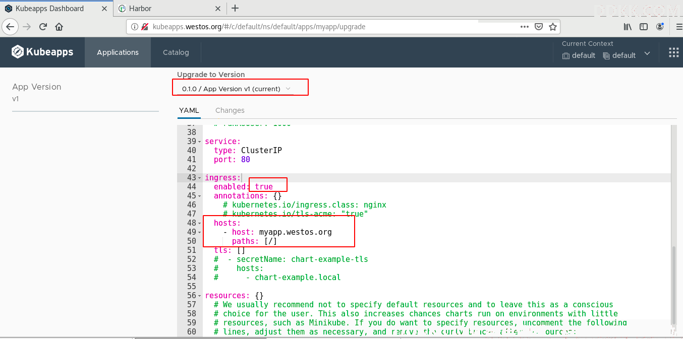
Task: Click the 'Current Context' label
Action: point(587,44)
